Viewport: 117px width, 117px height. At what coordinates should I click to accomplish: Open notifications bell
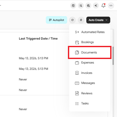coord(103,6)
